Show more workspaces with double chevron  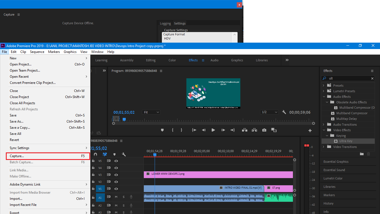[x=287, y=60]
